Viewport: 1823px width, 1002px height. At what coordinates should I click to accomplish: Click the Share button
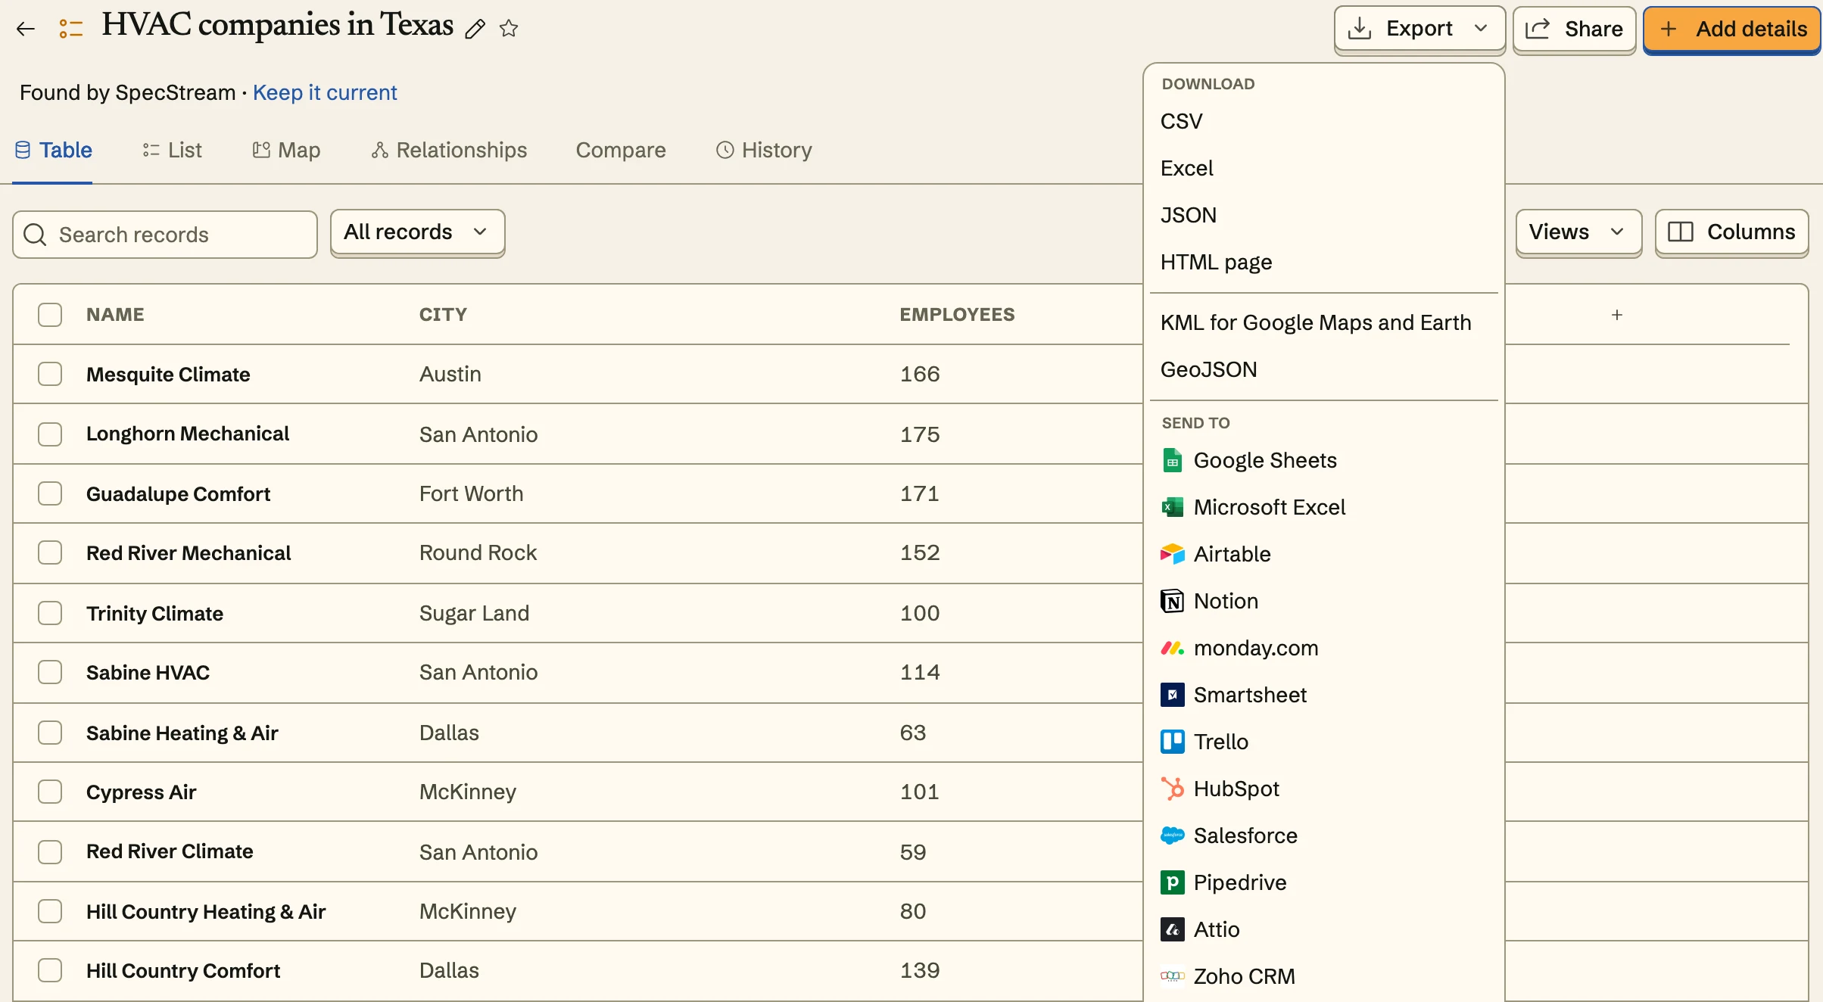(1575, 29)
